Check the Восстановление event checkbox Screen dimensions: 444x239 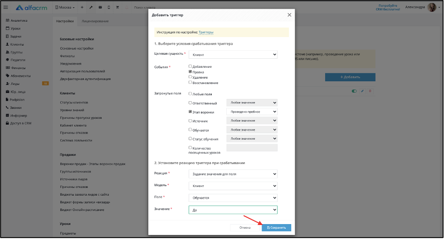(190, 82)
